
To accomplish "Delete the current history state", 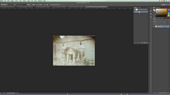I will pyautogui.click(x=147, y=43).
